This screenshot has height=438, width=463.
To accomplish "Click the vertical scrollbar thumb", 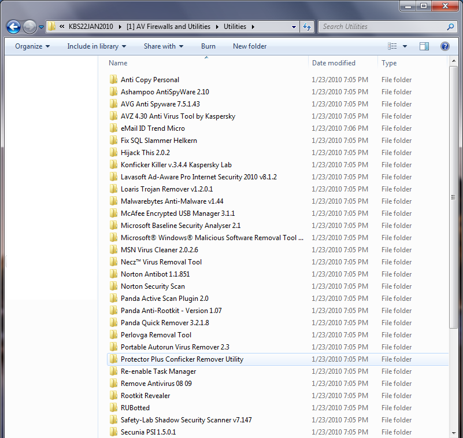I will (x=453, y=197).
